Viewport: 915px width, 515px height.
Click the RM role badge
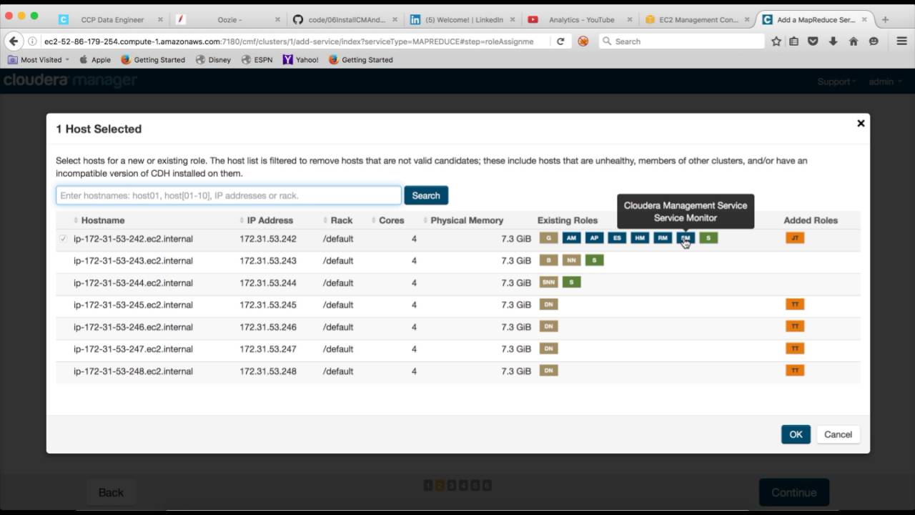[x=663, y=237]
